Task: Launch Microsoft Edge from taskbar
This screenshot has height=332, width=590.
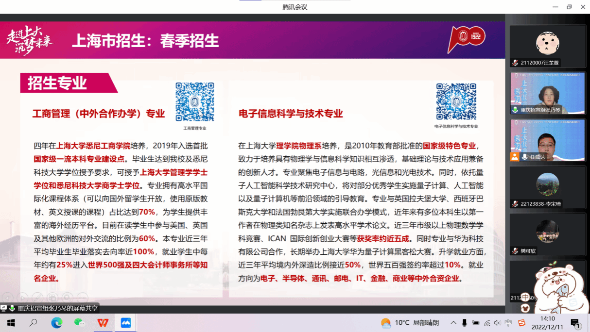Action: pyautogui.click(x=56, y=323)
